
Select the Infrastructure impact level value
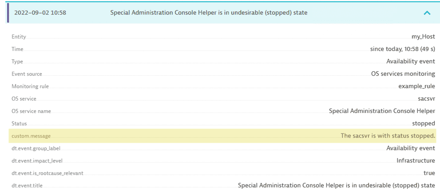416,161
